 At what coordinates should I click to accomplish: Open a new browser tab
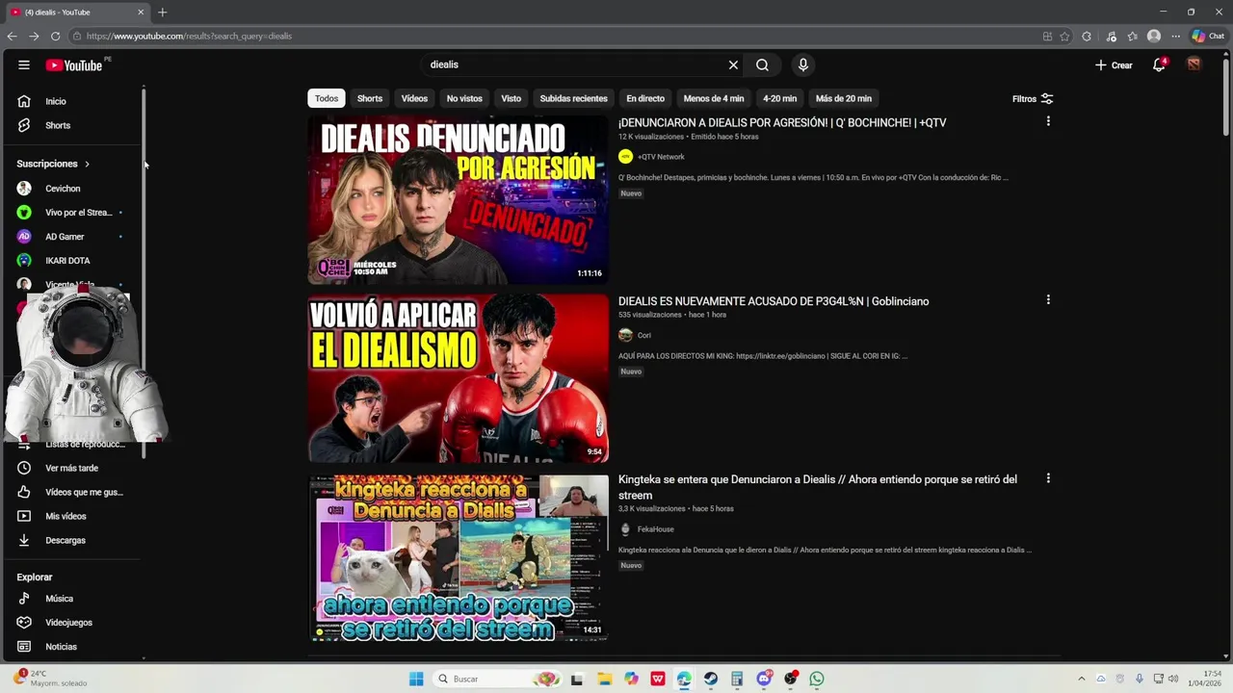pos(162,13)
